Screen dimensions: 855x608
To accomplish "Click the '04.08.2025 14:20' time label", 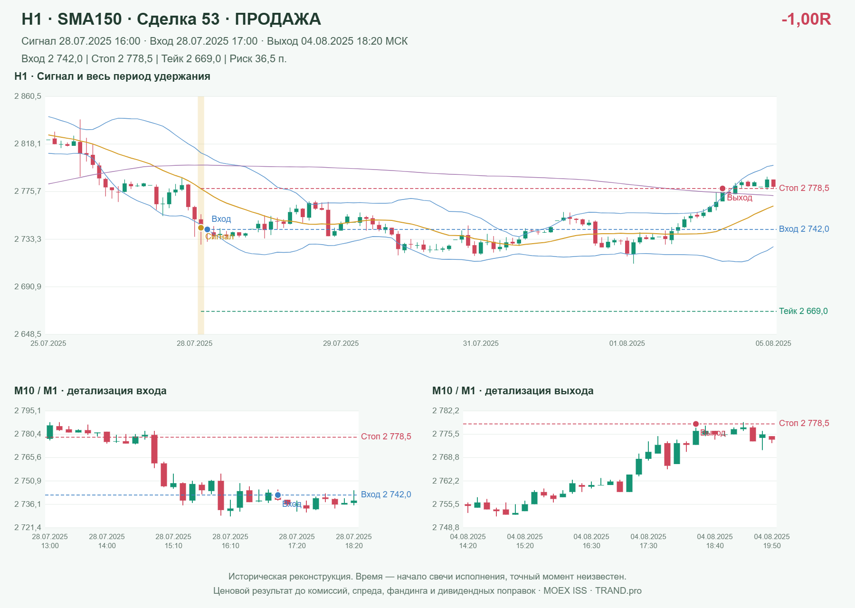I will (x=468, y=541).
